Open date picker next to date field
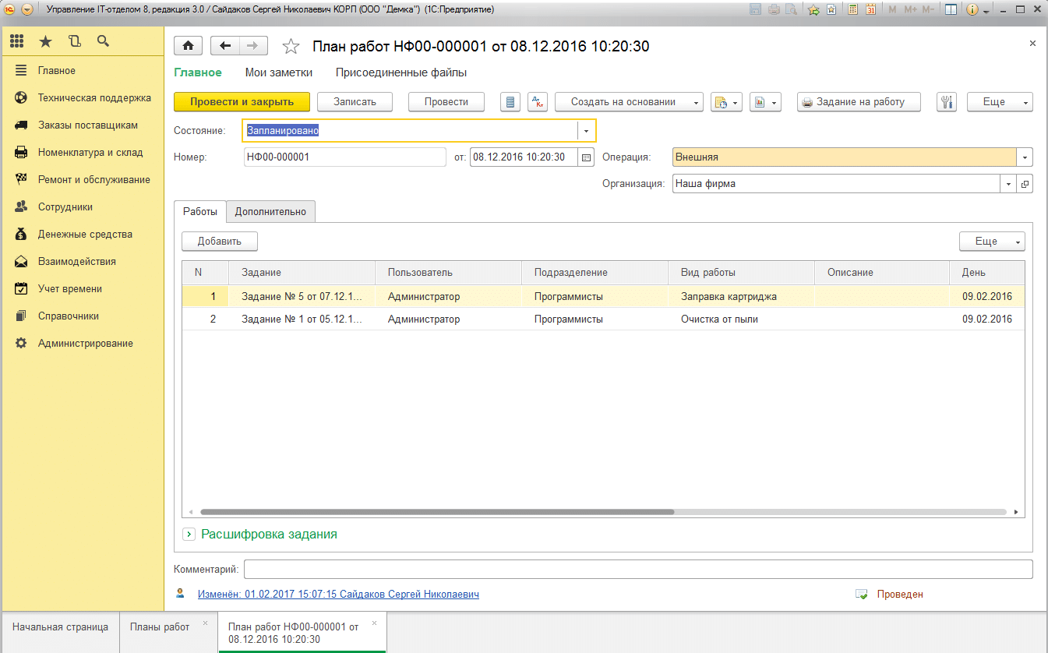Image resolution: width=1048 pixels, height=653 pixels. (x=586, y=157)
